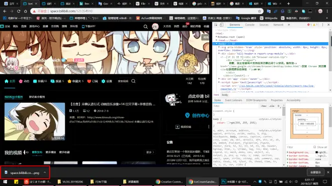Image resolution: width=332 pixels, height=186 pixels.
Task: Click the search videos magnifier in space nav
Action: click(x=133, y=81)
